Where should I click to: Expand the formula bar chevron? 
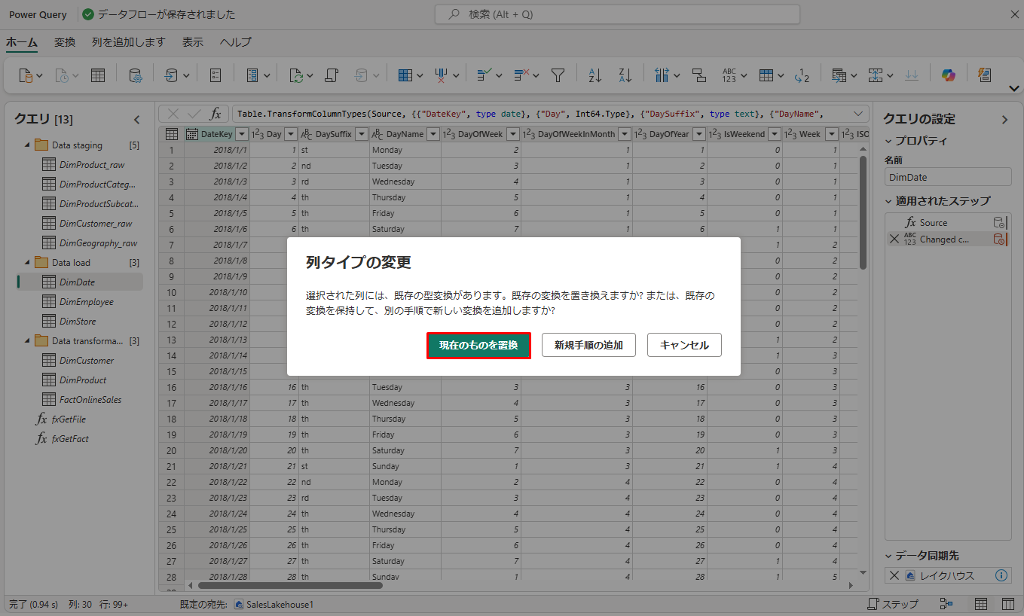858,114
